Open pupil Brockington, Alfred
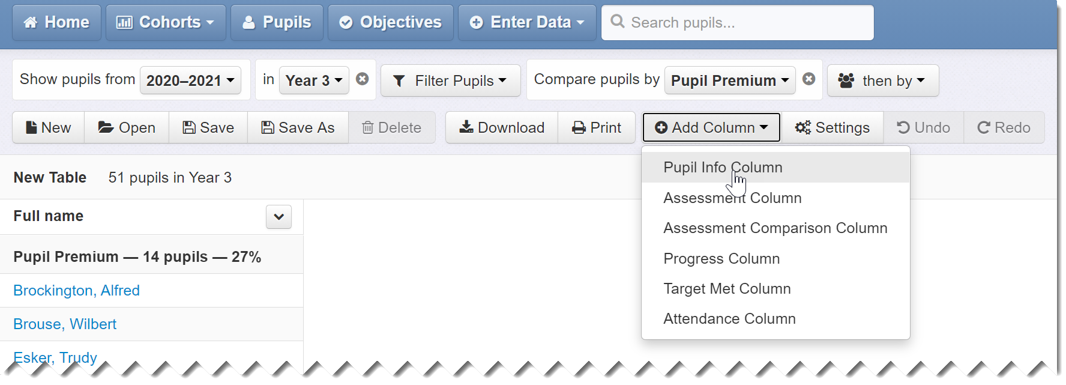Screen dimensions: 1066x385 coord(76,291)
